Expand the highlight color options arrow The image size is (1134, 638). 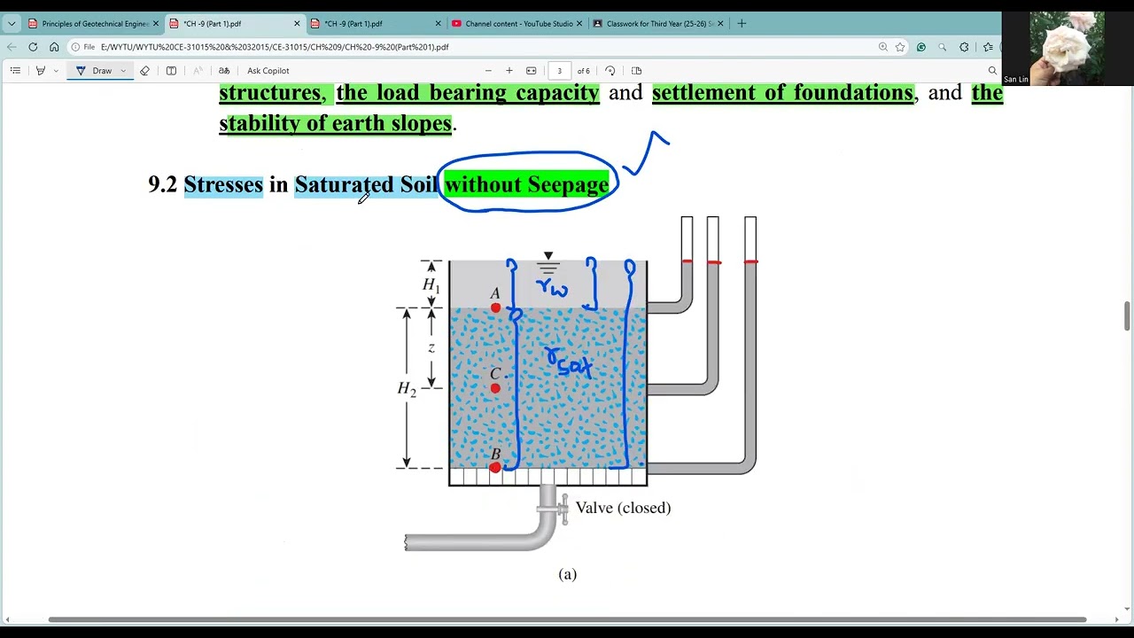pyautogui.click(x=56, y=71)
